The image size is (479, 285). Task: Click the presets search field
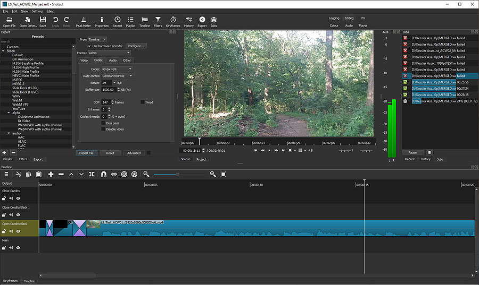click(x=38, y=41)
